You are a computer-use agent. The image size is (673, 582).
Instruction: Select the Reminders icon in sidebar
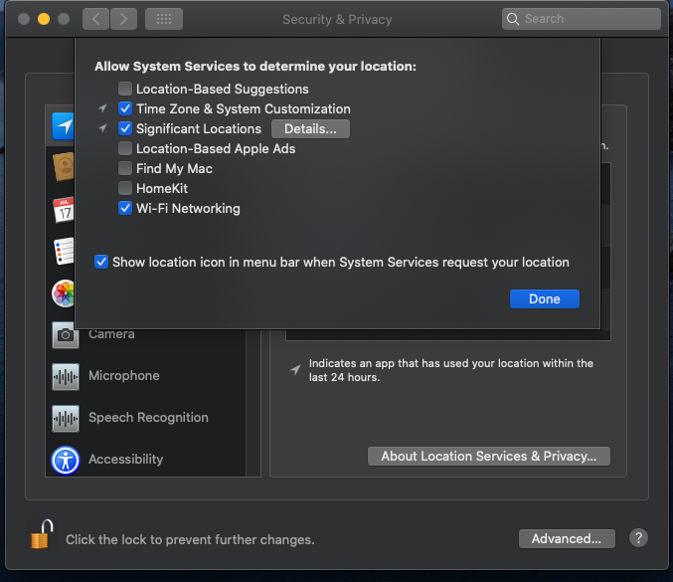pos(64,251)
